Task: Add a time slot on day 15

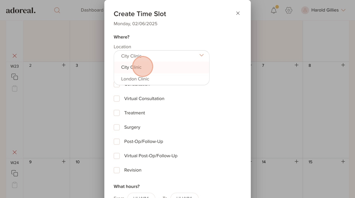Action: coord(343,162)
